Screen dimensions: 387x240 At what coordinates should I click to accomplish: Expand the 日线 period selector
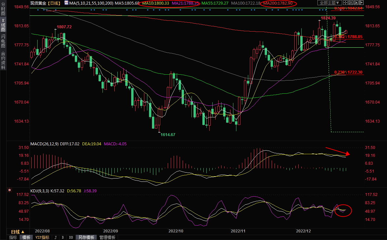(18, 232)
